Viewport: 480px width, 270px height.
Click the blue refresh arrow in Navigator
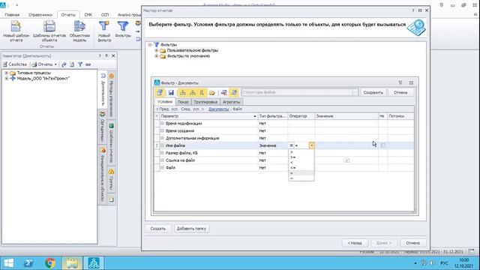[64, 64]
